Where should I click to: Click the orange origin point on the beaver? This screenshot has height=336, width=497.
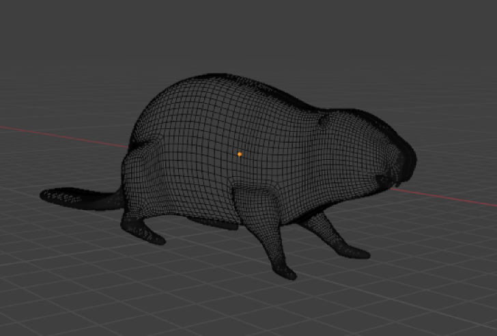[x=240, y=154]
